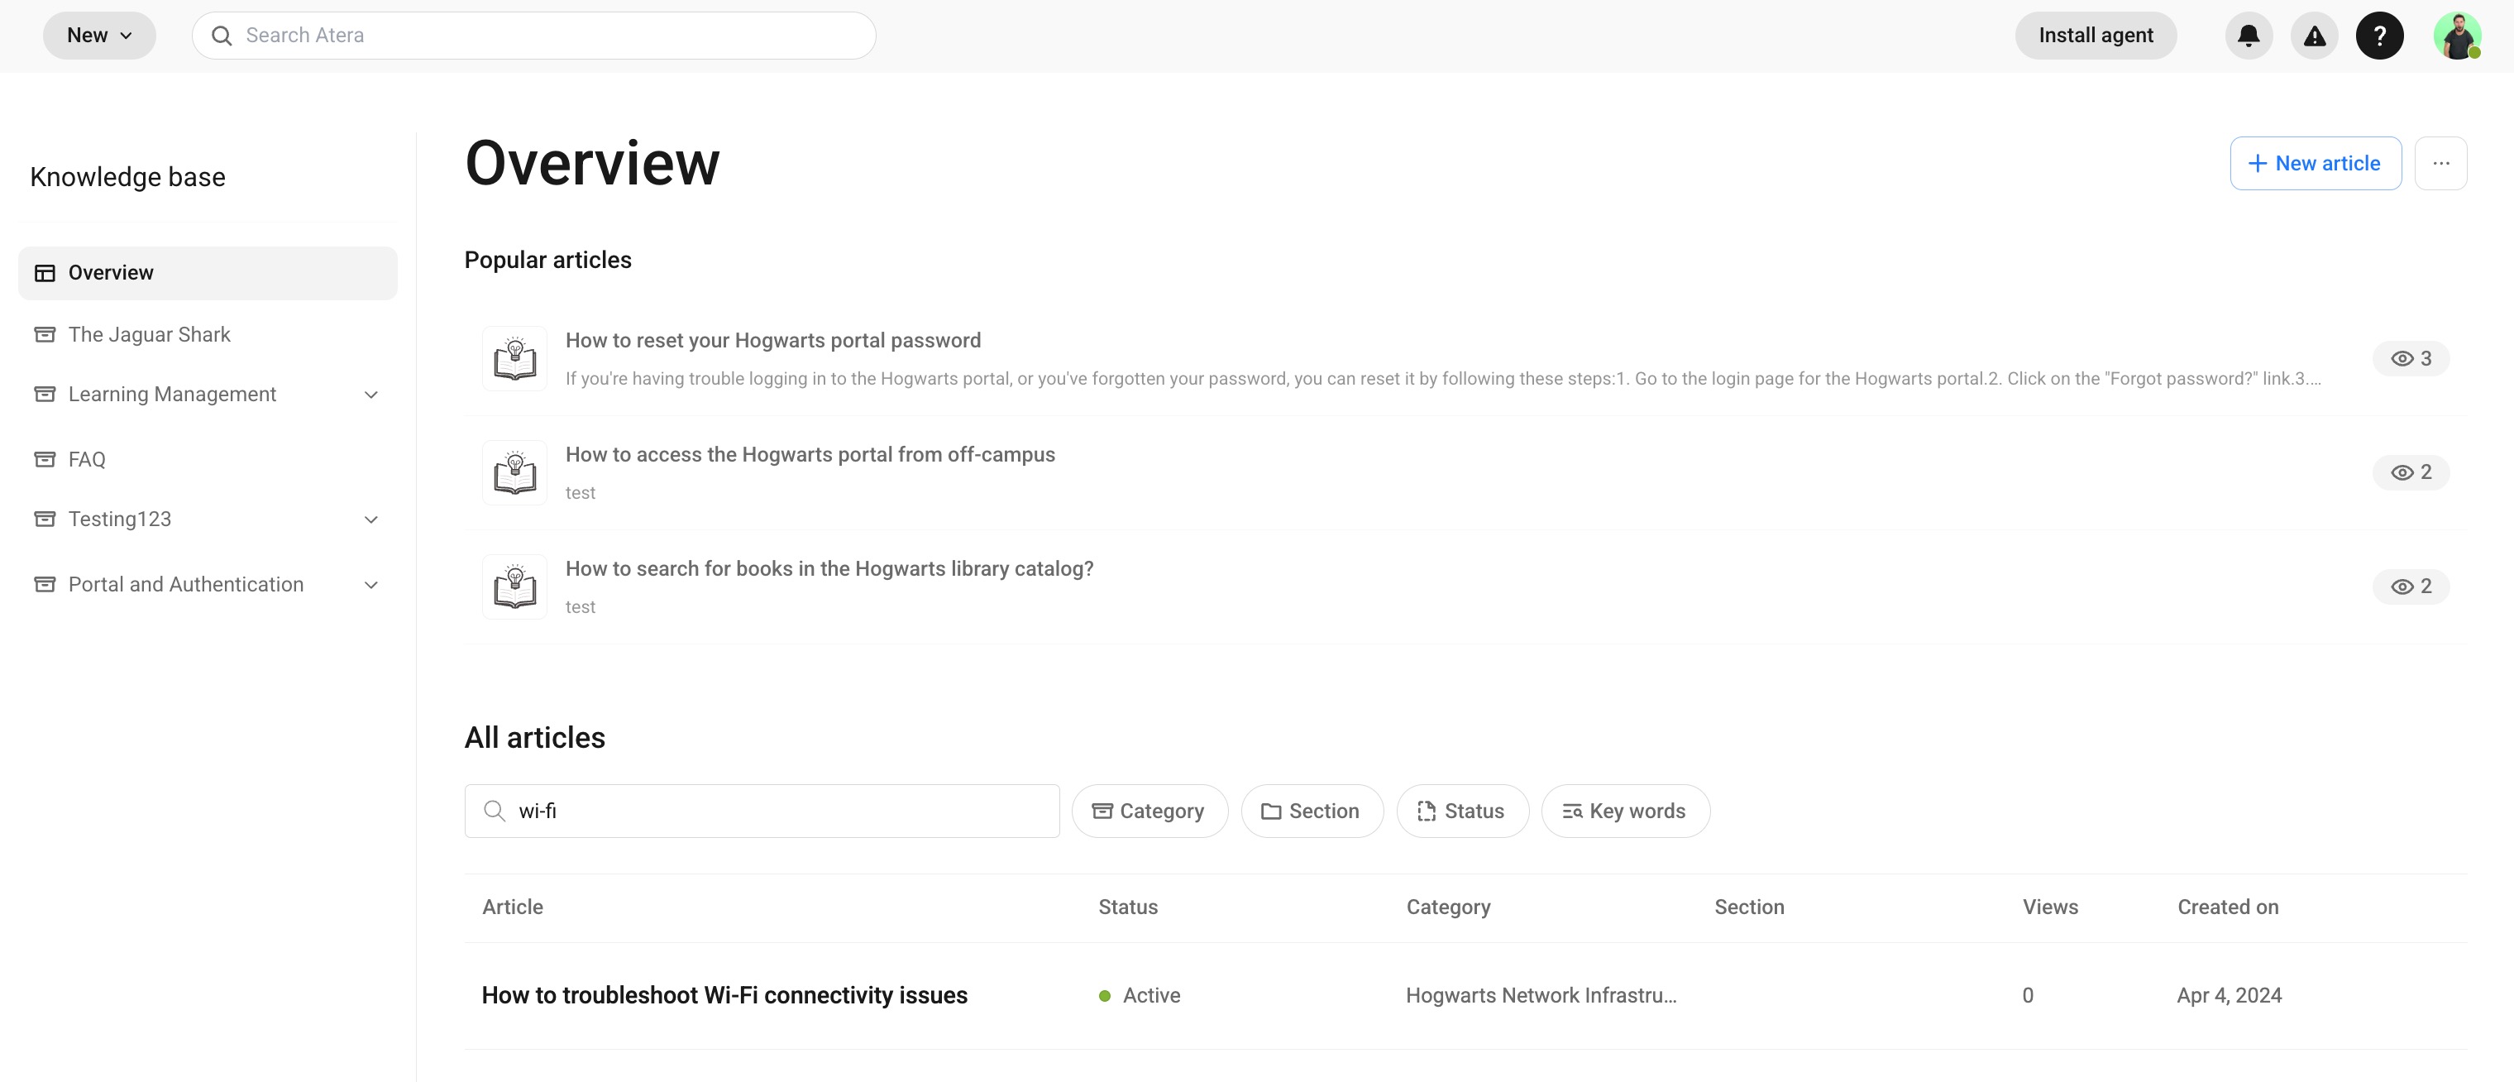2514x1082 pixels.
Task: Click the Views column header
Action: [2050, 907]
